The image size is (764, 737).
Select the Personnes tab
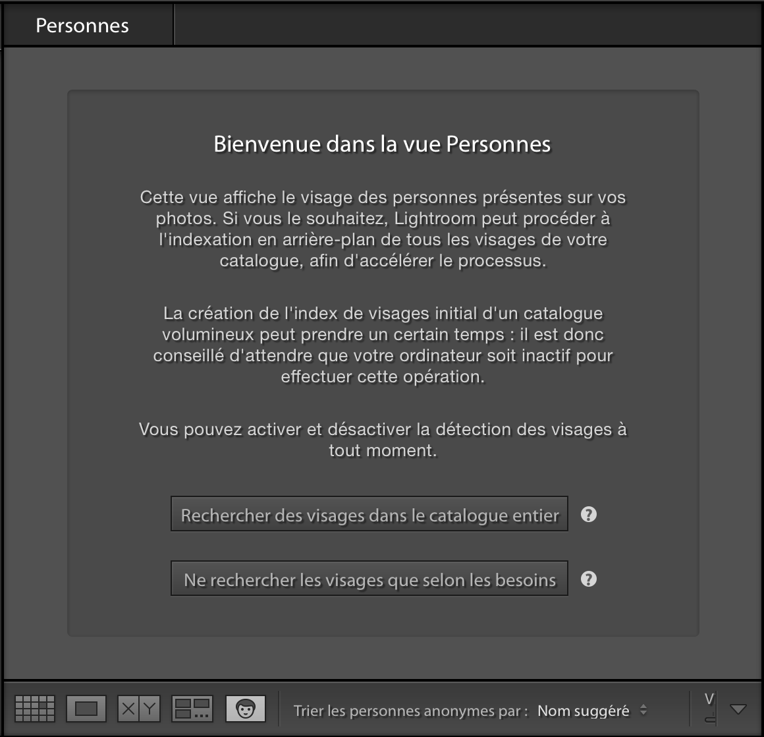click(82, 24)
